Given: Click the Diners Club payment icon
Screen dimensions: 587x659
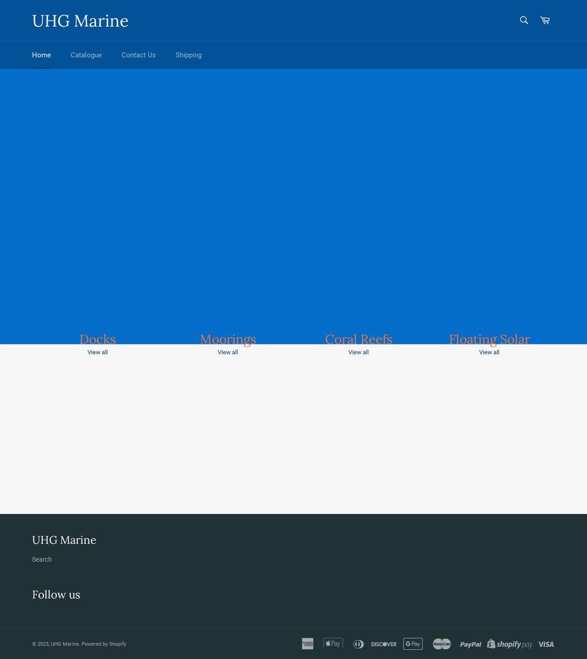Looking at the screenshot, I should (x=358, y=644).
